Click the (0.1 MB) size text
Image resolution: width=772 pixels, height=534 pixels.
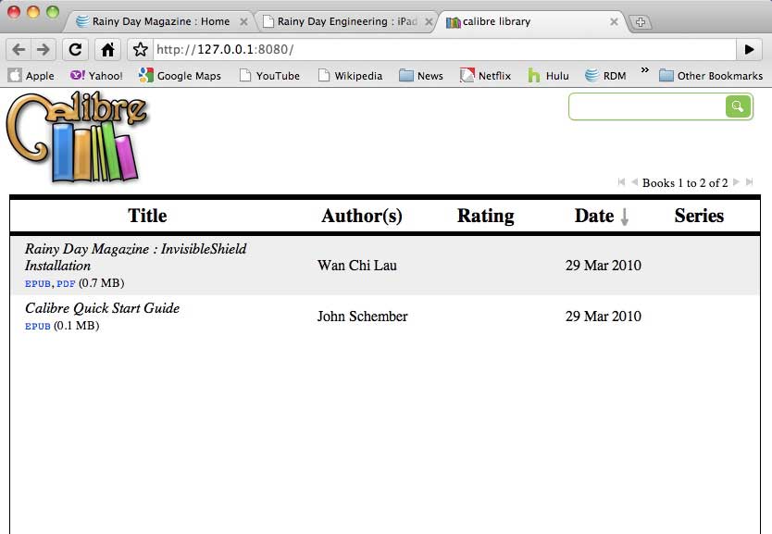click(76, 326)
